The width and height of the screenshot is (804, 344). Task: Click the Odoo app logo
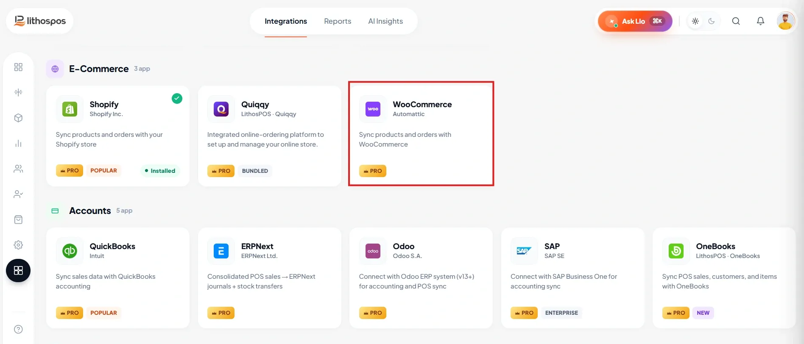tap(373, 251)
